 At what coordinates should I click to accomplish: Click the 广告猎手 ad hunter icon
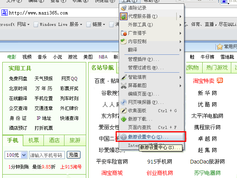tap(124, 33)
